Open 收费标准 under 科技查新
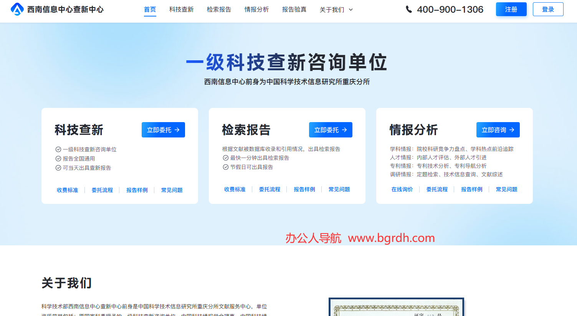Viewport: 577px width, 316px height. pyautogui.click(x=67, y=190)
